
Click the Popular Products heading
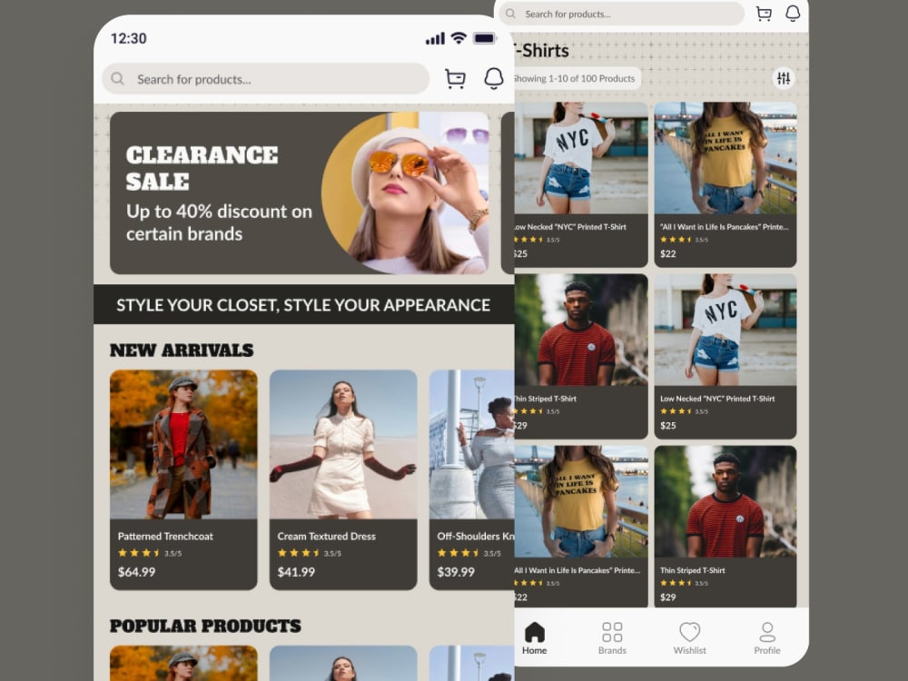coord(205,626)
